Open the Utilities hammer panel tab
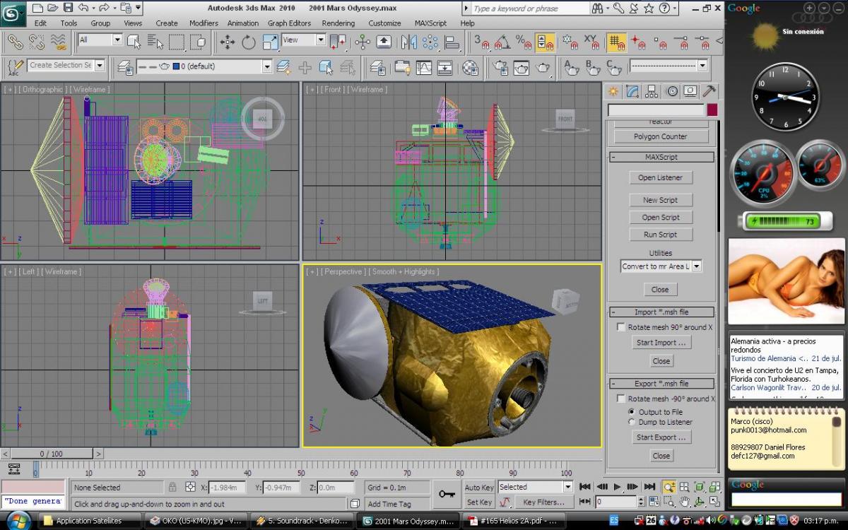This screenshot has height=530, width=848. pyautogui.click(x=709, y=91)
